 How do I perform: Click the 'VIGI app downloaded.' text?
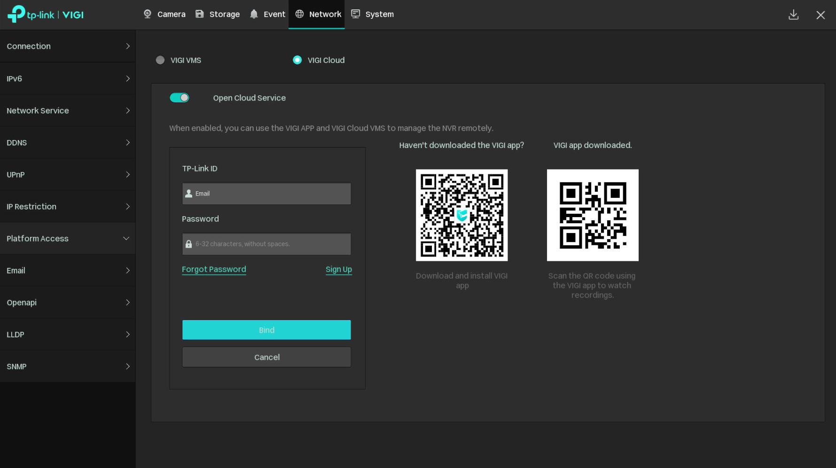click(593, 145)
